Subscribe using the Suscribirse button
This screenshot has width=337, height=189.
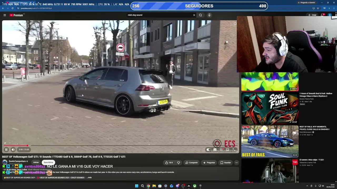pos(48,162)
